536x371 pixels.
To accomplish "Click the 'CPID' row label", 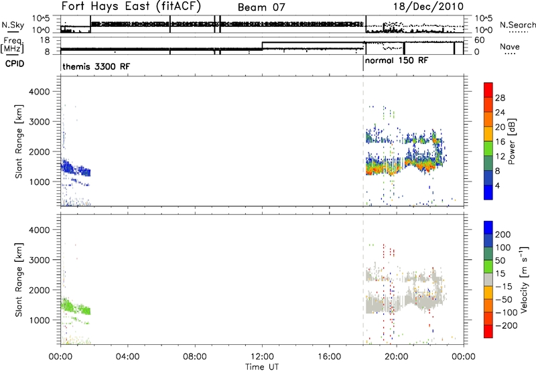I will tap(15, 64).
